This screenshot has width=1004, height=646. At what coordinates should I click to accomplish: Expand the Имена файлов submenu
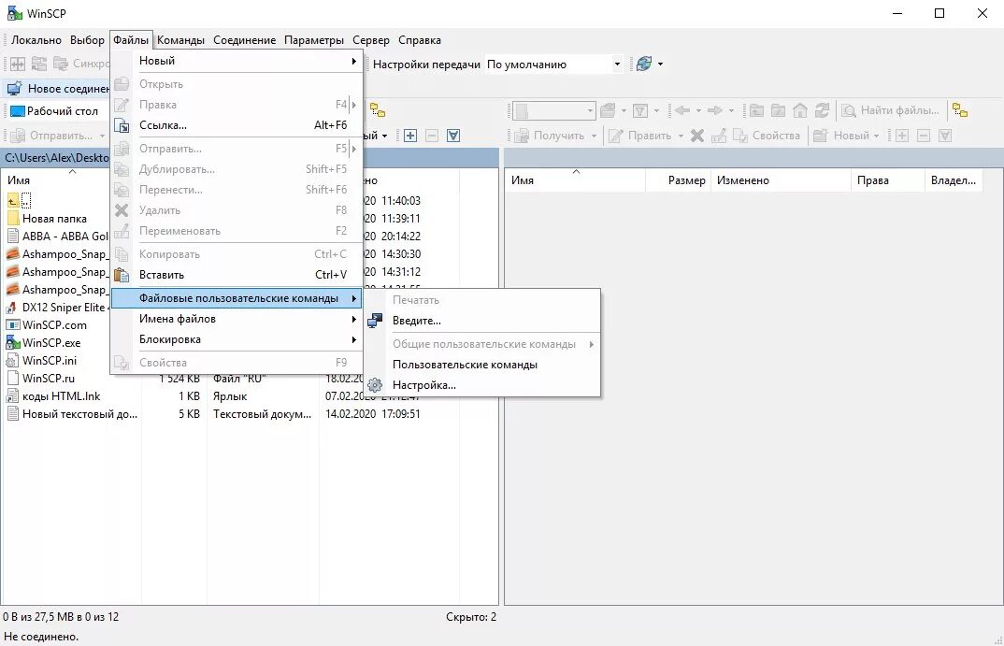point(237,319)
